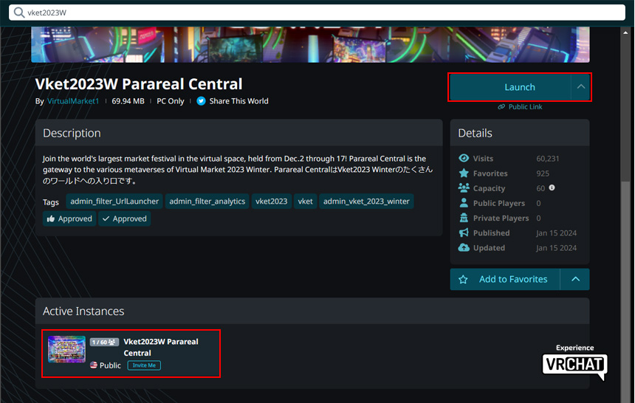The width and height of the screenshot is (635, 403).
Task: Click the Twitter share icon
Action: pos(201,101)
